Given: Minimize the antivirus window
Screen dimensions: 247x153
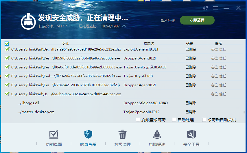Looking at the screenshot, I should [x=226, y=8].
